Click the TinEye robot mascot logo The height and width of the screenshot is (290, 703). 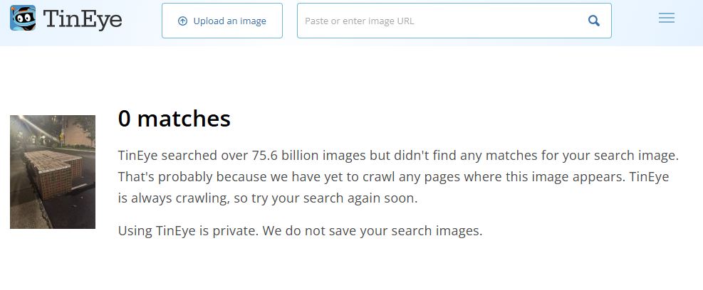point(23,18)
